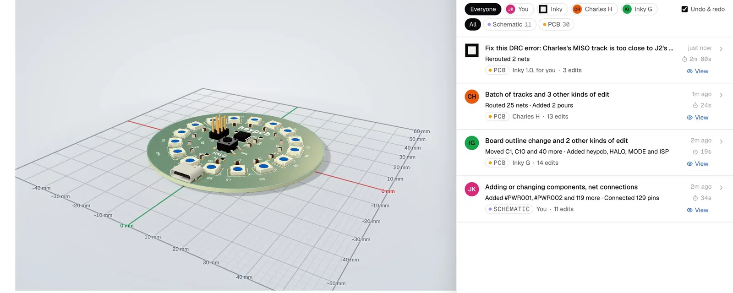View the 'Fix this DRC error' change
Screen dimensions: 733x293
[697, 71]
